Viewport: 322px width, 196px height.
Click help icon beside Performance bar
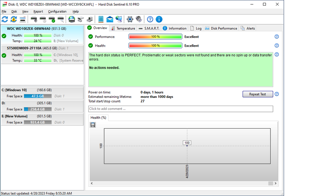click(277, 36)
